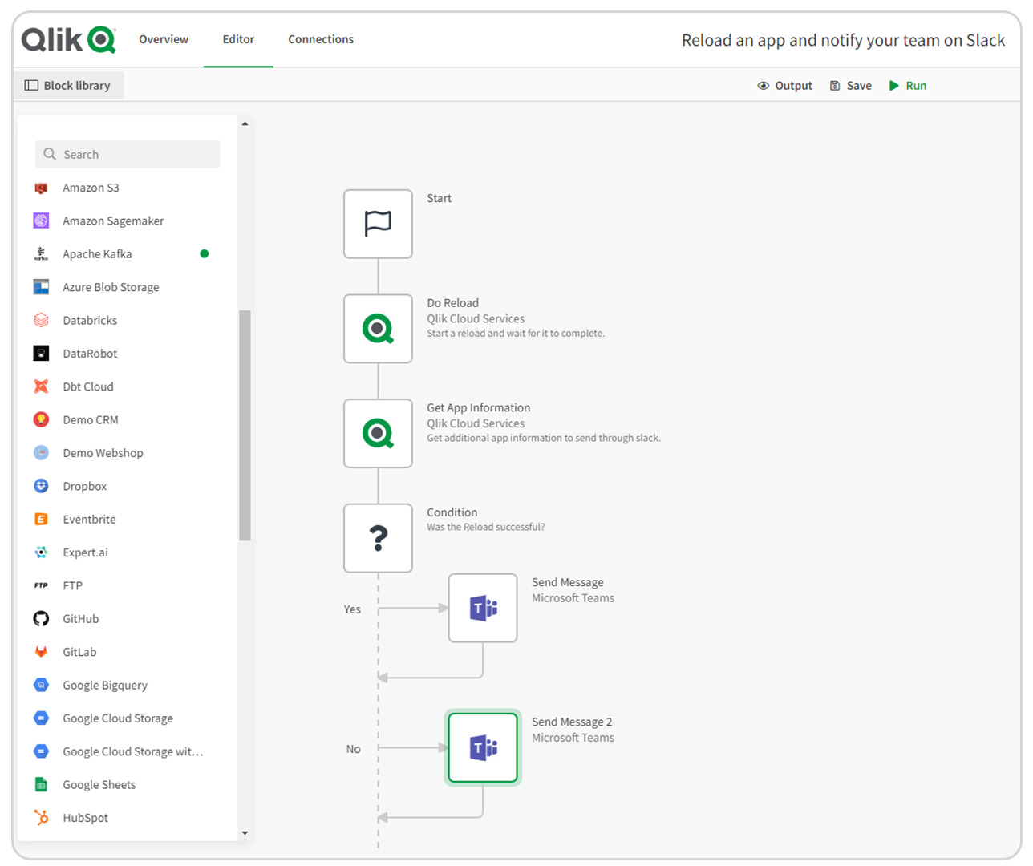Click the block library scroll down arrow
Viewport: 1033px width, 866px height.
(245, 833)
